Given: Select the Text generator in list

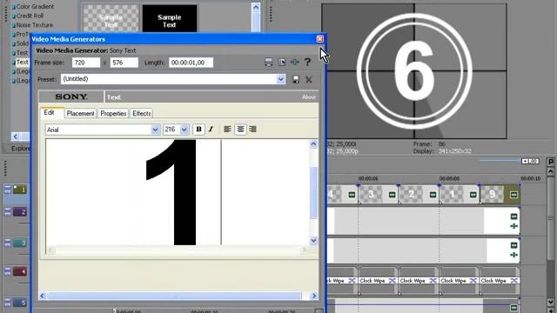Looking at the screenshot, I should click(x=22, y=62).
